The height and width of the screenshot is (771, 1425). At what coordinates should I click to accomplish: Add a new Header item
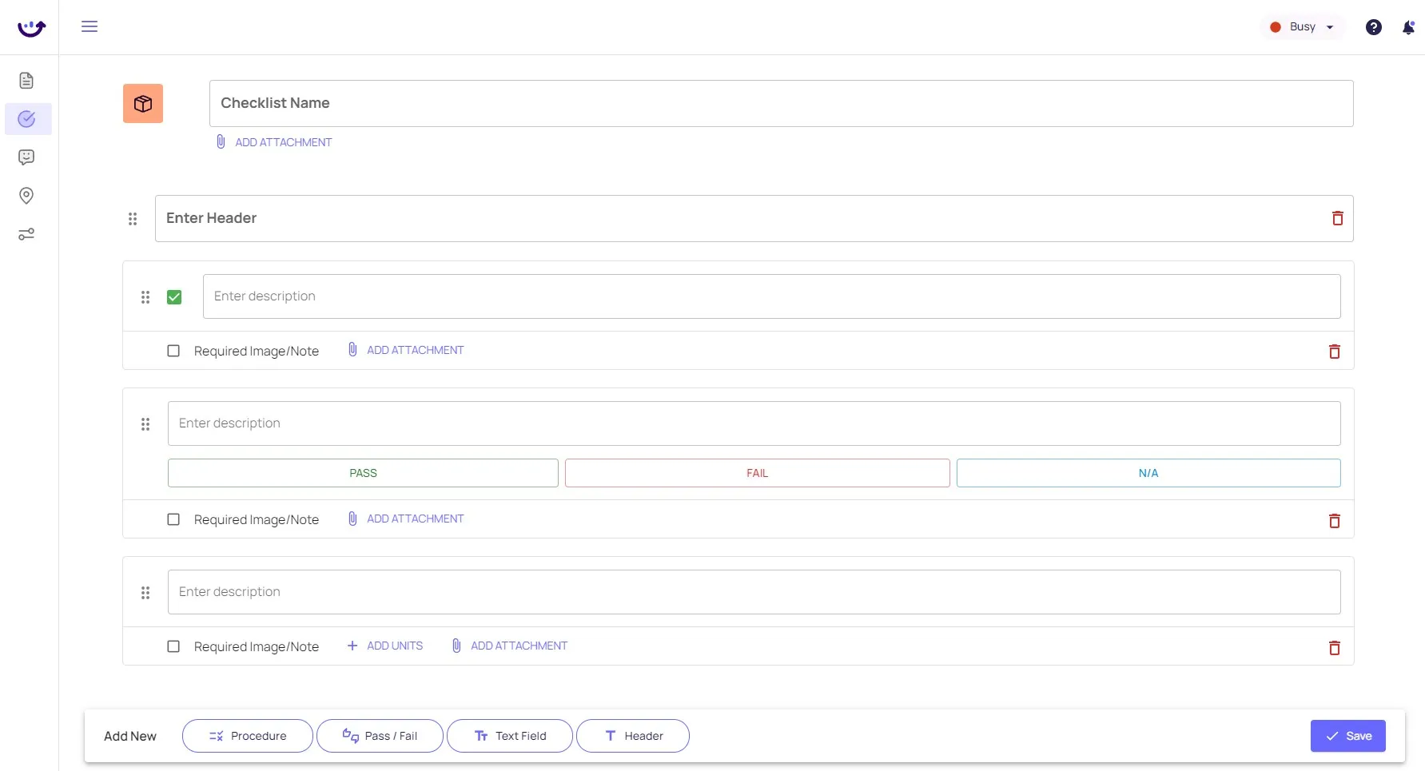[x=633, y=736]
